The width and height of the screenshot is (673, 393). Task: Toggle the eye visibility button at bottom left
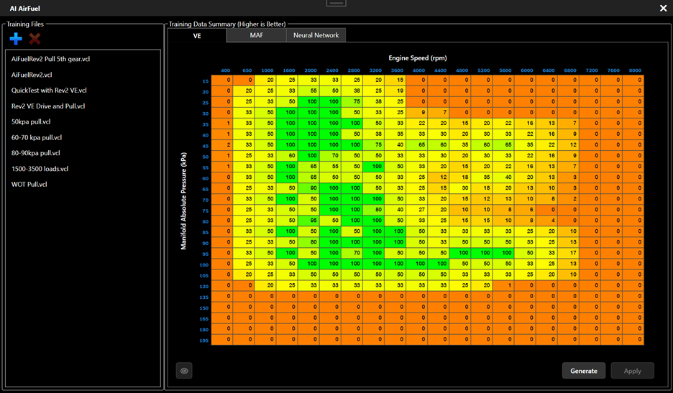[184, 371]
